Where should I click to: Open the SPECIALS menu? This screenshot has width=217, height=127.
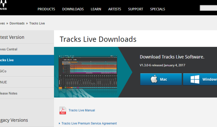click(158, 9)
